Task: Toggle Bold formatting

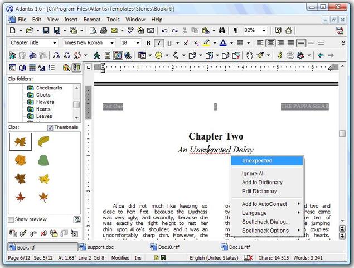Action: point(148,43)
